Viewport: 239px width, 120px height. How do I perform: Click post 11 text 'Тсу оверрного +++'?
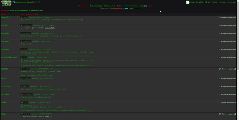[x=29, y=105]
